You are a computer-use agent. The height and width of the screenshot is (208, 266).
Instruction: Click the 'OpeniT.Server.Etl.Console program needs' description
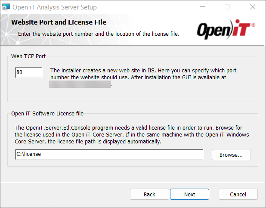click(x=132, y=134)
